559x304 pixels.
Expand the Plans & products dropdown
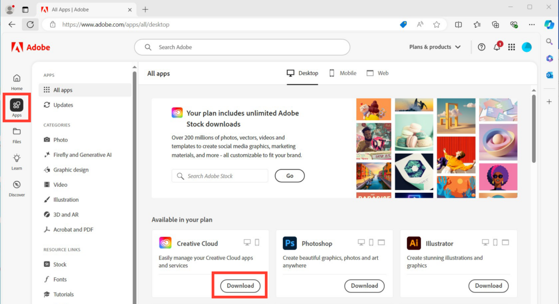point(435,47)
